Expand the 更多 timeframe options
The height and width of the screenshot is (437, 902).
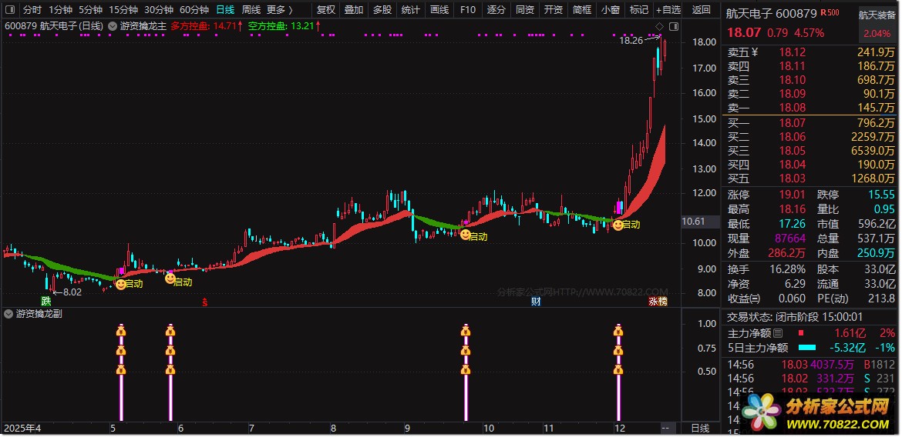(x=279, y=10)
